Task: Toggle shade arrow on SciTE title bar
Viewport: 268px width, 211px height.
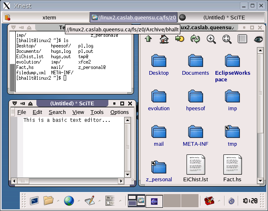Action: [30, 103]
